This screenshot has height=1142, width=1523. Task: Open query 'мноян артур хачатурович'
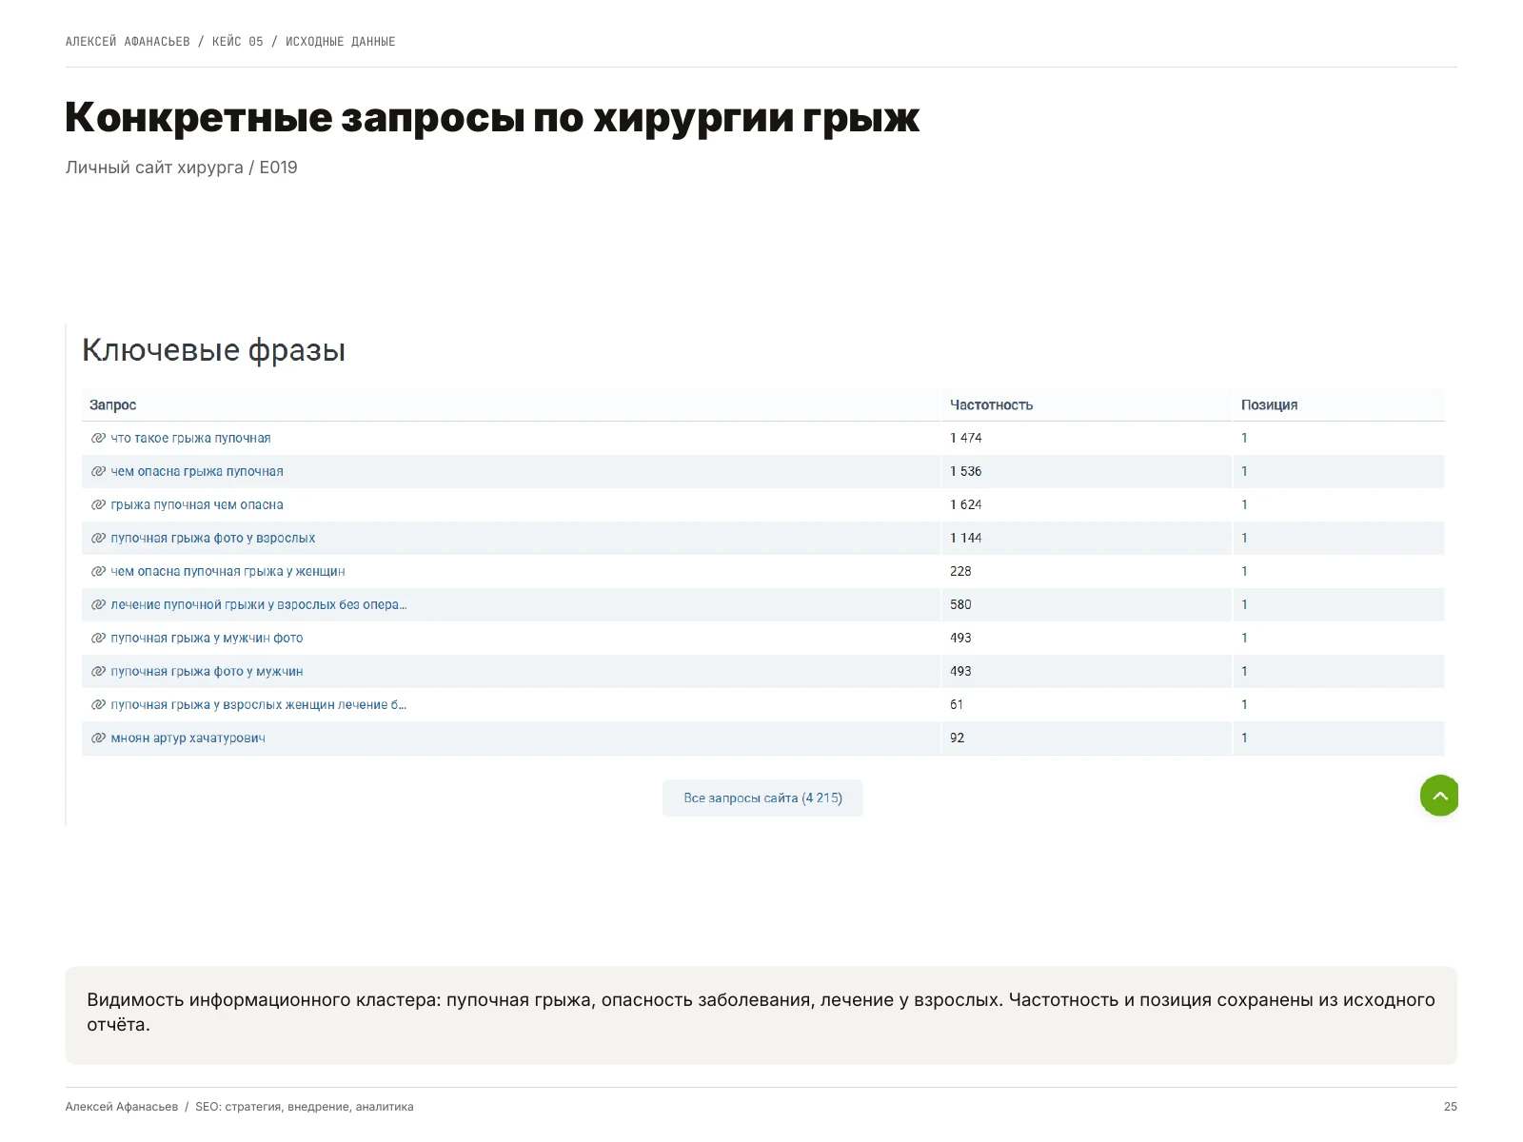[188, 738]
